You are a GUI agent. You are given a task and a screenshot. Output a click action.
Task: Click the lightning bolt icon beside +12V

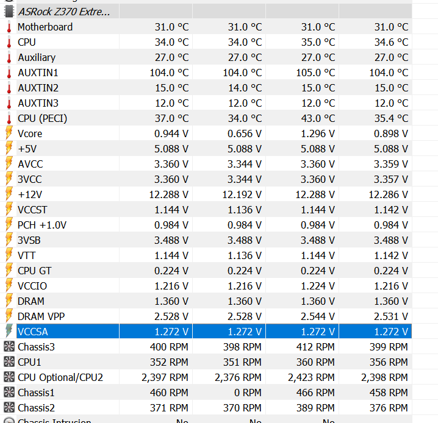pyautogui.click(x=9, y=194)
